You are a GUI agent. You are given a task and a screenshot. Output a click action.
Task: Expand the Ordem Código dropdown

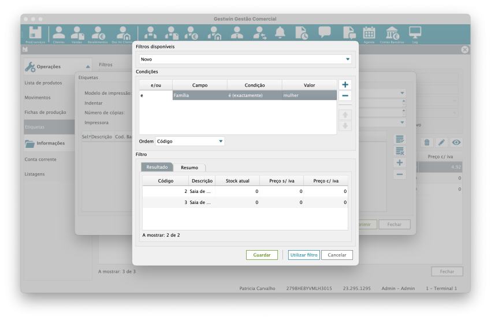point(190,141)
